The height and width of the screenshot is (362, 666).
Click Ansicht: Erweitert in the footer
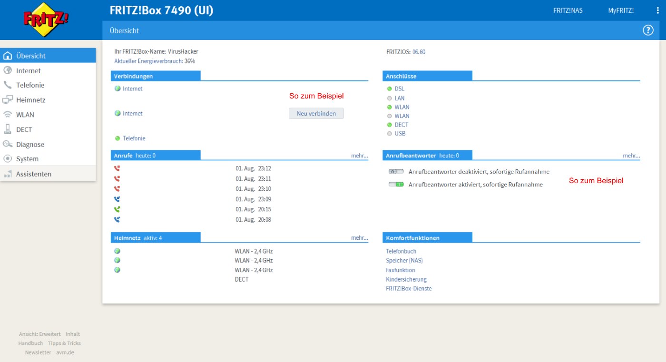40,334
